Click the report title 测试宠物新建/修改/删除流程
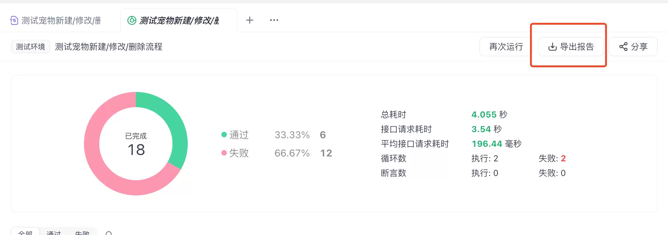Image resolution: width=668 pixels, height=235 pixels. [109, 47]
